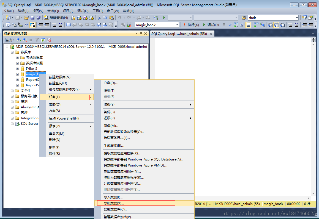Viewport: 319px width, 219px height.
Task: Click the Change Connection icon beside database dropdown
Action: [x=129, y=25]
